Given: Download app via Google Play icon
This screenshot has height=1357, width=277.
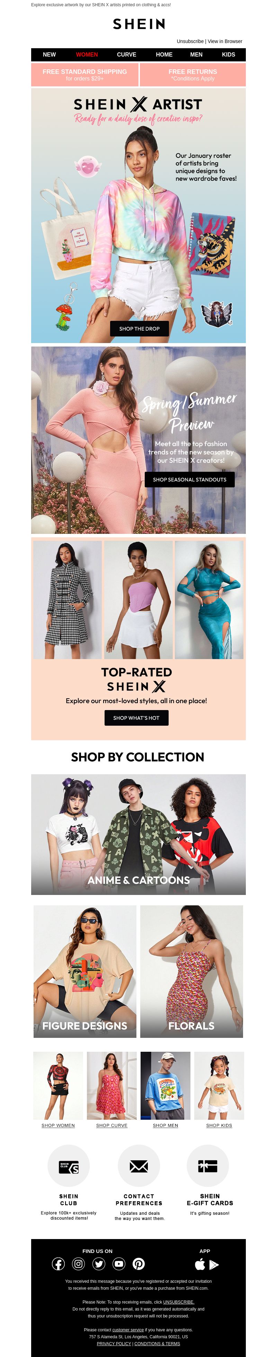Looking at the screenshot, I should click(x=213, y=1264).
